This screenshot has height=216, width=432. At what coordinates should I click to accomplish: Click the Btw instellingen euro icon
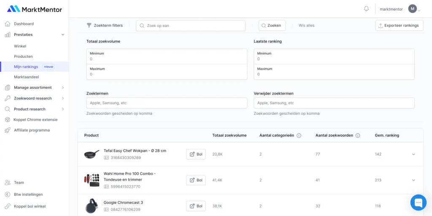(x=8, y=194)
